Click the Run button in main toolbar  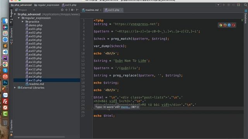pyautogui.click(x=224, y=5)
